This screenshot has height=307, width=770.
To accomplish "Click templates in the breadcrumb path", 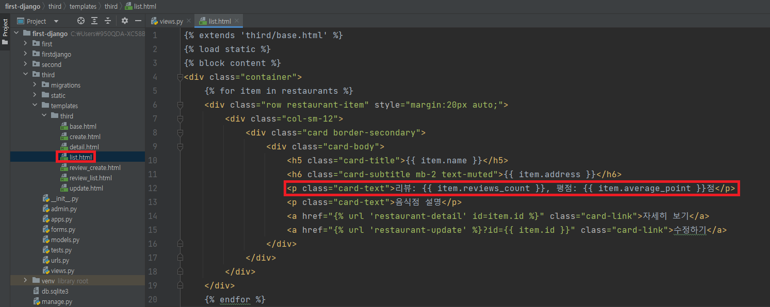I will (x=83, y=6).
